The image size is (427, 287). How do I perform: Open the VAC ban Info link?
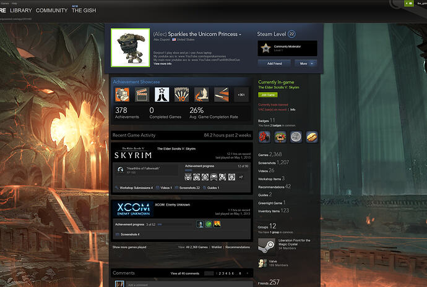pos(293,109)
